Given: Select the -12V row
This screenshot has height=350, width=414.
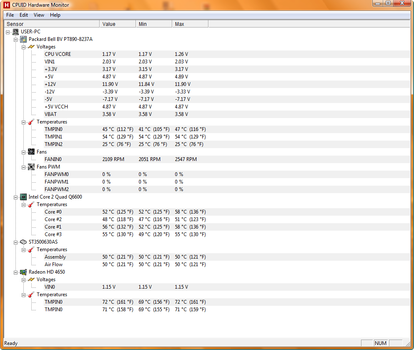Looking at the screenshot, I should [x=227, y=92].
